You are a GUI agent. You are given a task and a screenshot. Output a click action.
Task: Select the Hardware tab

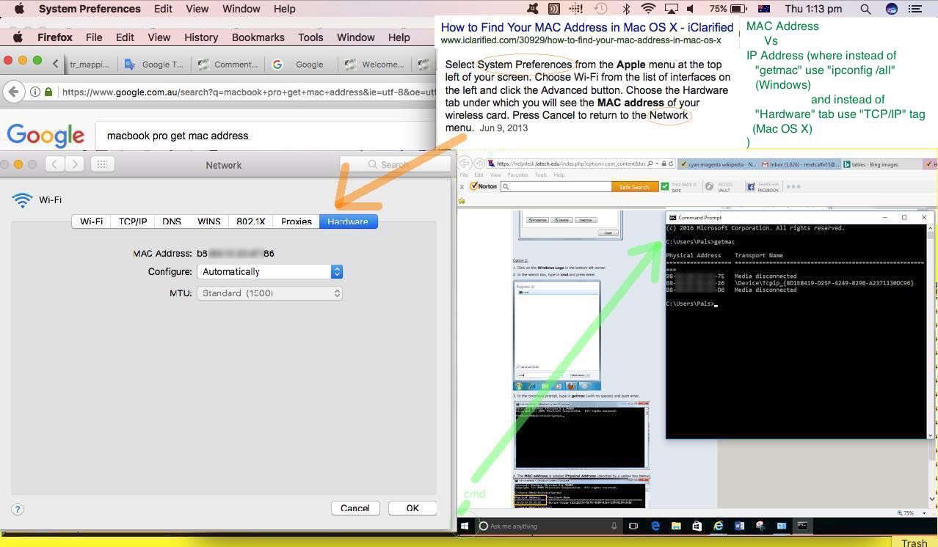[349, 221]
